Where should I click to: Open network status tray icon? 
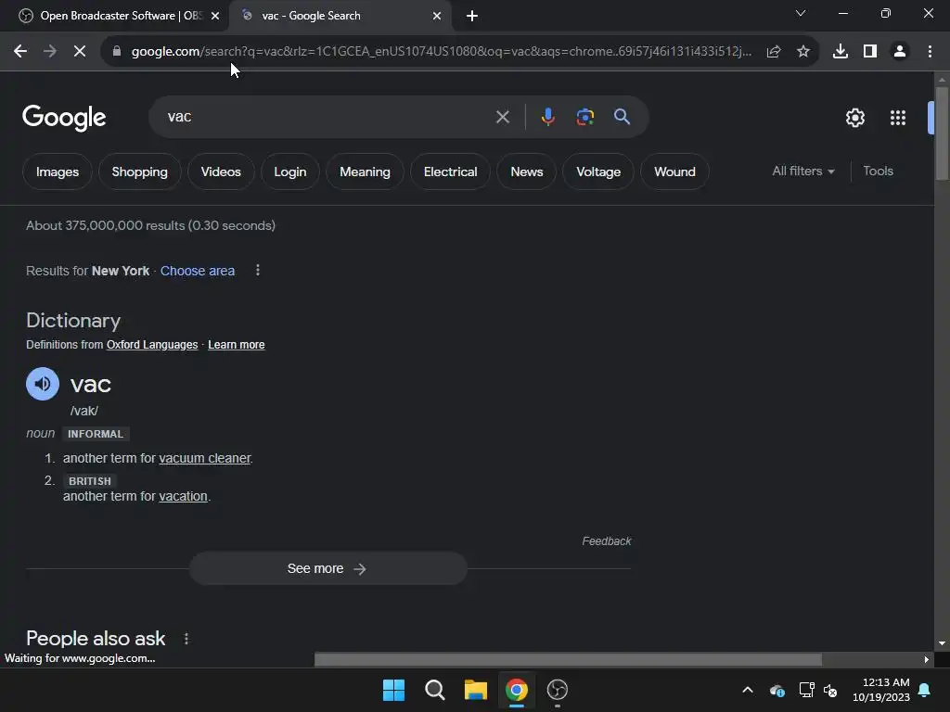tap(806, 690)
